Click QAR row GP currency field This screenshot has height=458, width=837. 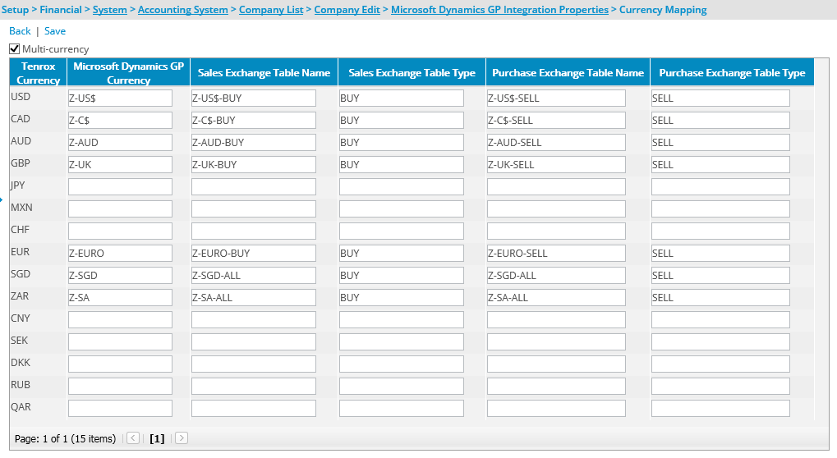point(120,408)
